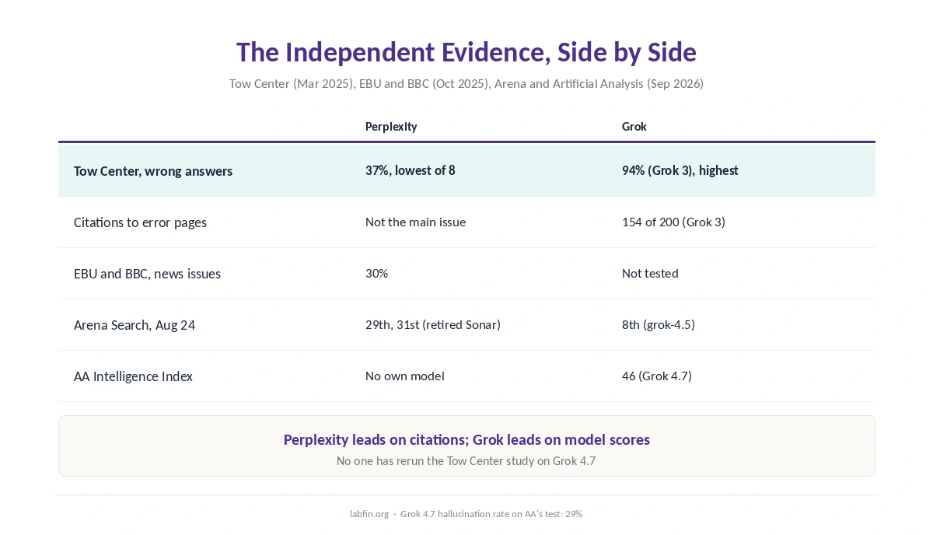
Task: Open the labfin.org footer link
Action: 369,513
